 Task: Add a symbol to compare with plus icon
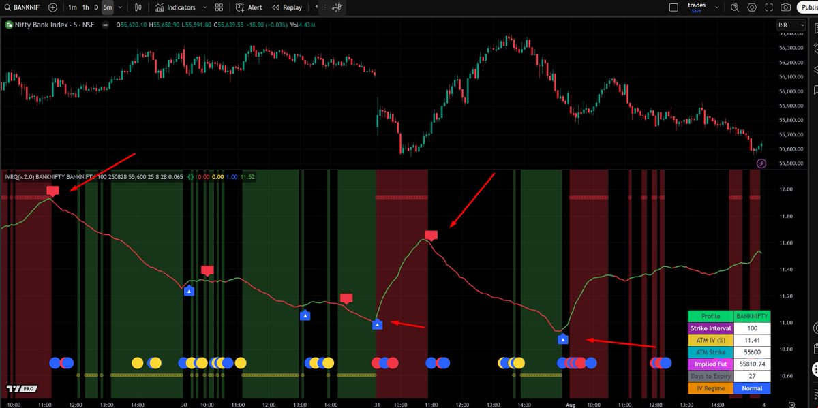[52, 7]
